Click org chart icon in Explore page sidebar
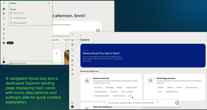 point(72,70)
